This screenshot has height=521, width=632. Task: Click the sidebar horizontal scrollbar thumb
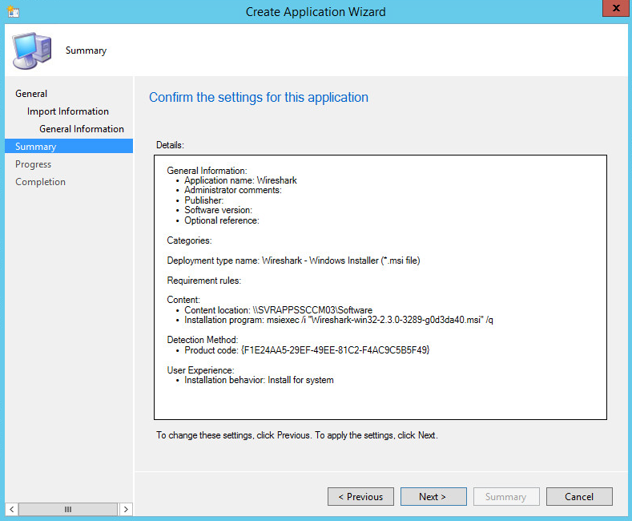(68, 509)
